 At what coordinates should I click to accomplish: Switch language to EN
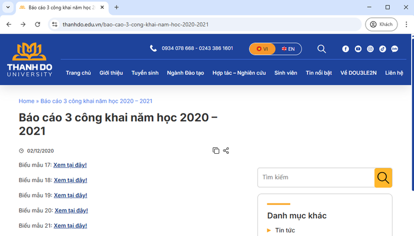[x=288, y=49]
